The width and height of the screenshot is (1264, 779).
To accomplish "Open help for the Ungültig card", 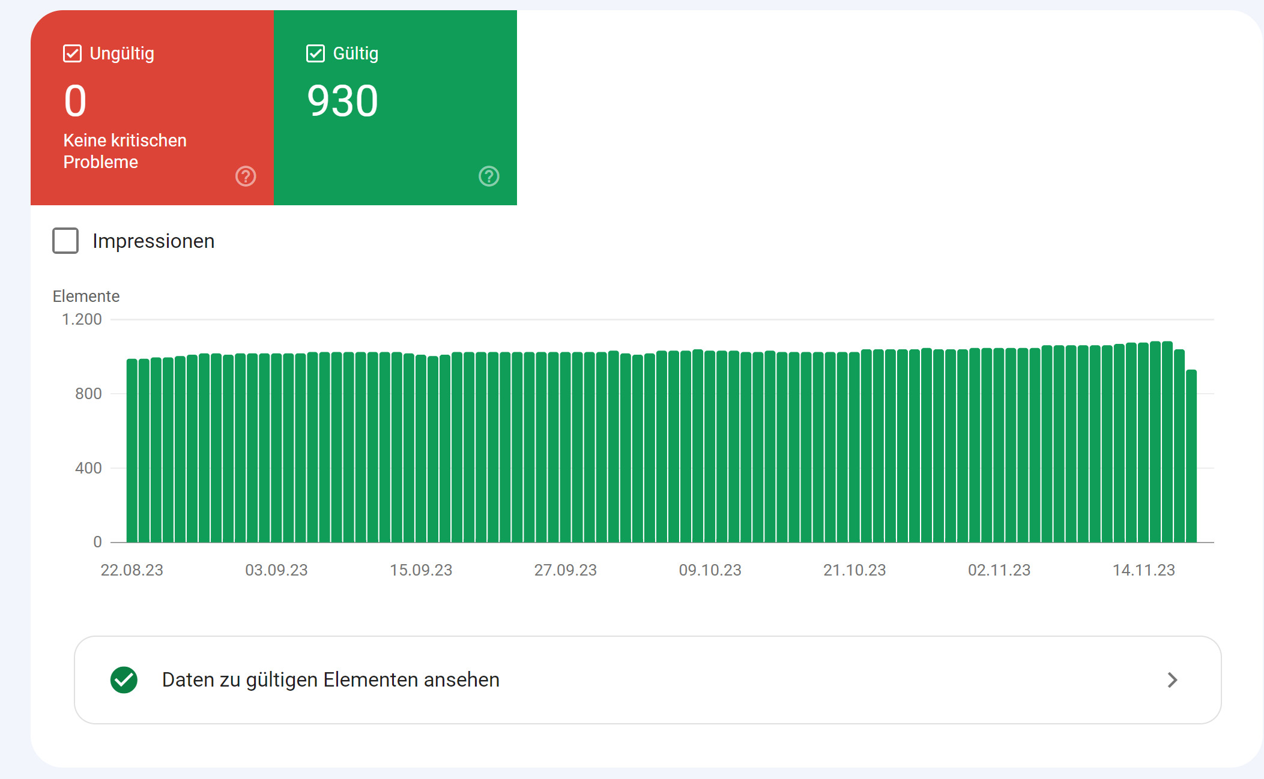I will [x=245, y=176].
